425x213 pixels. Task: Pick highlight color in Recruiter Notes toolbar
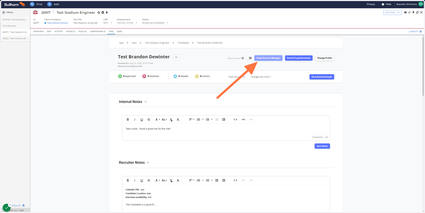171,180
